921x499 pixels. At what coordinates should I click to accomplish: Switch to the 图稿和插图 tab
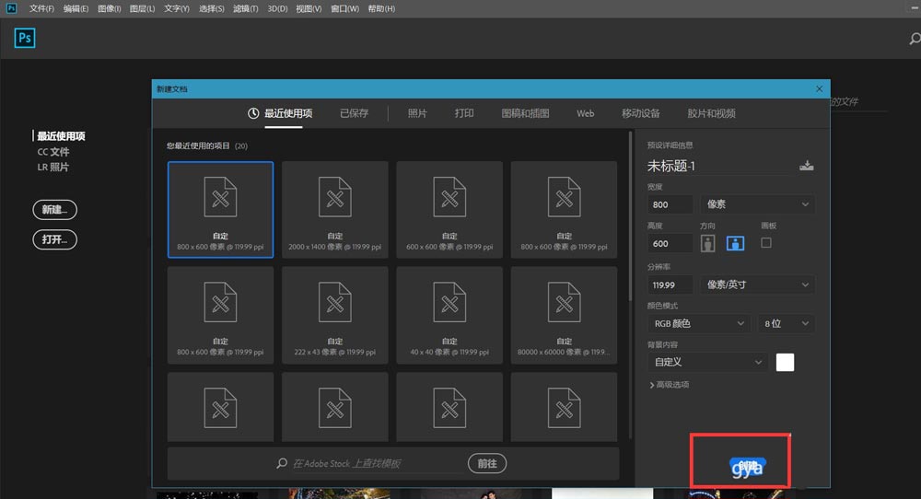click(525, 113)
